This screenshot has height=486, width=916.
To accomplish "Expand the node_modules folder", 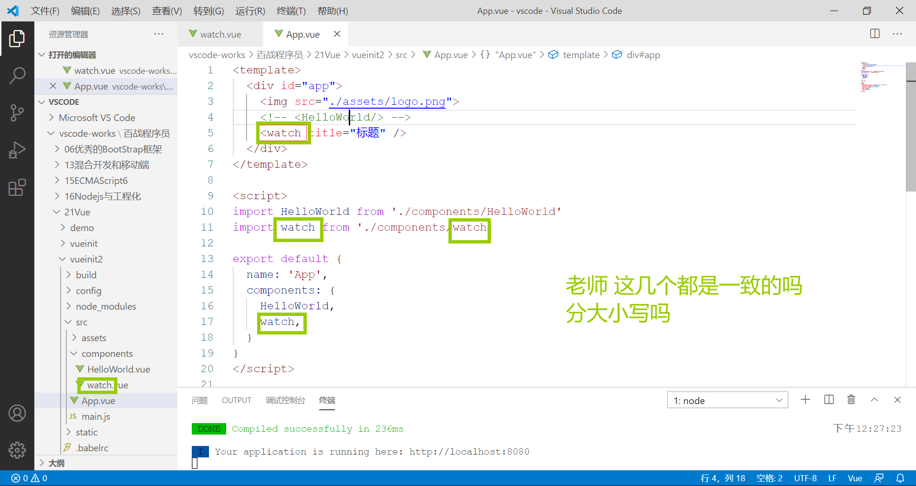I will pos(105,306).
